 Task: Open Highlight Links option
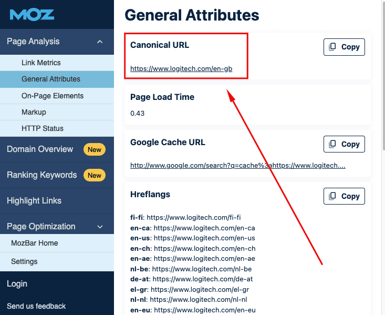point(34,201)
